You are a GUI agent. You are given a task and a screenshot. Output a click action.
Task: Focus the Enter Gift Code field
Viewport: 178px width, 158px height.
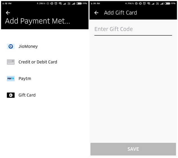[133, 29]
